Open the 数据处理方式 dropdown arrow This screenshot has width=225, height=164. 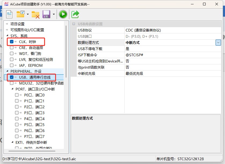point(218,43)
